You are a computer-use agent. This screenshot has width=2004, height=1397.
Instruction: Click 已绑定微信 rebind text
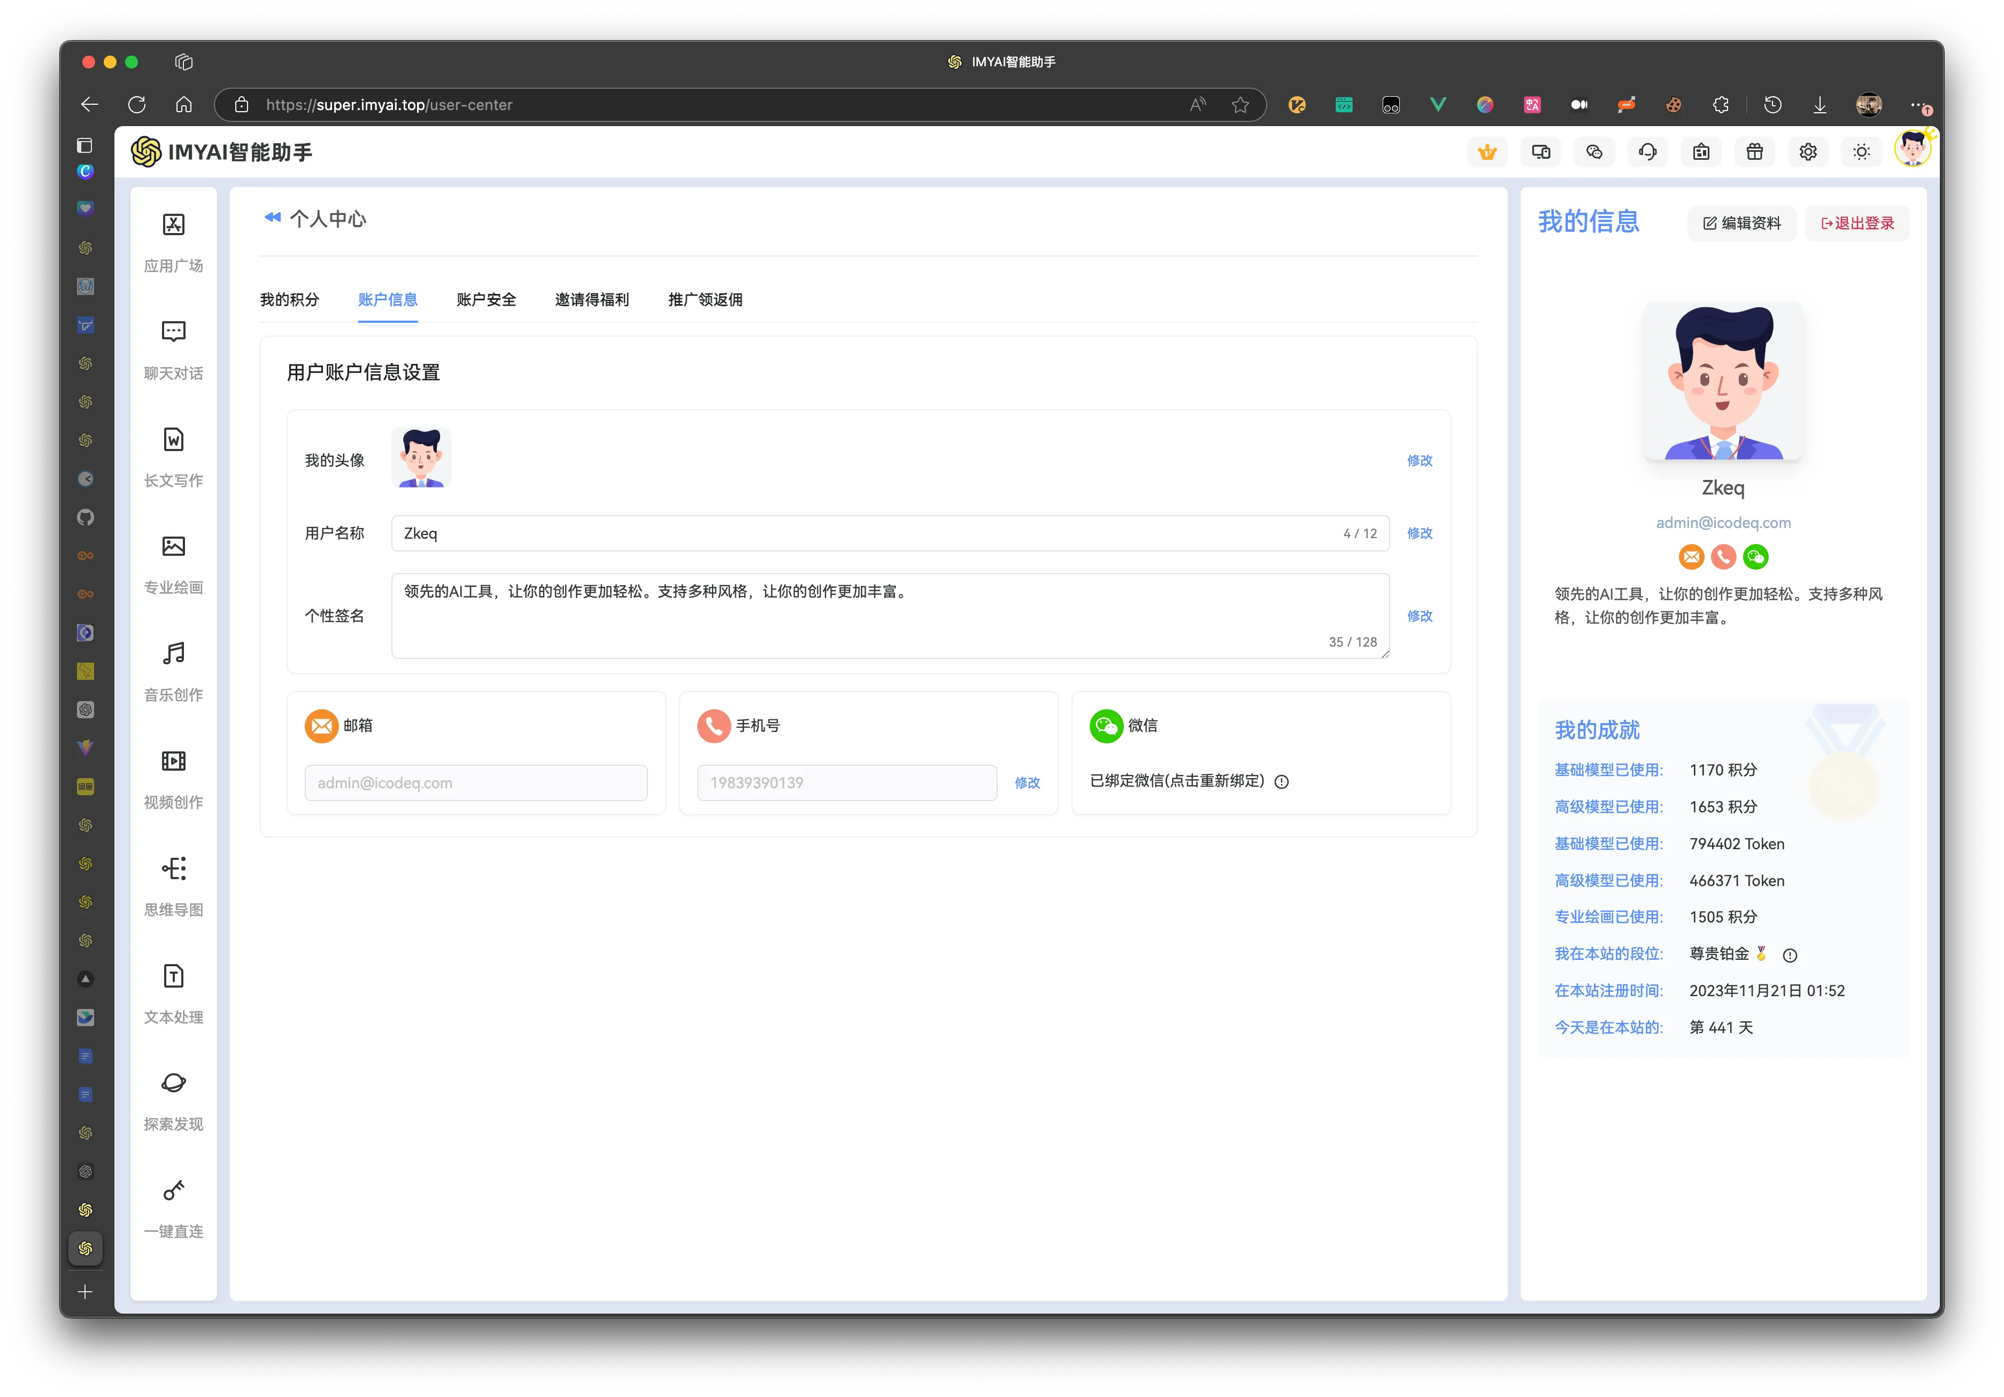(x=1176, y=780)
